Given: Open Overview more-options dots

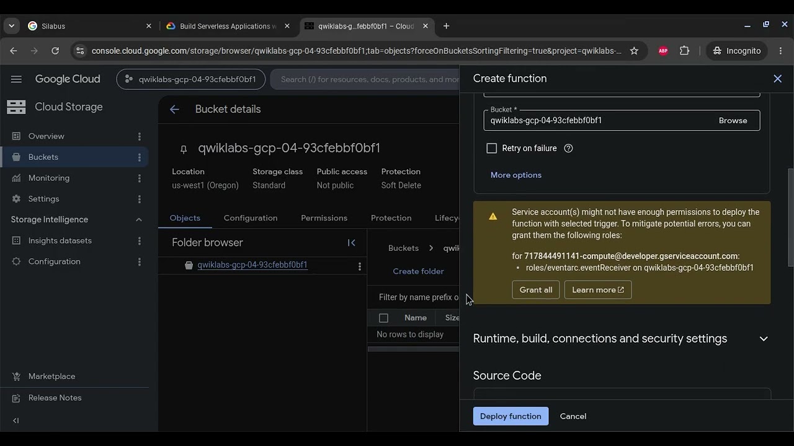Looking at the screenshot, I should (x=139, y=136).
